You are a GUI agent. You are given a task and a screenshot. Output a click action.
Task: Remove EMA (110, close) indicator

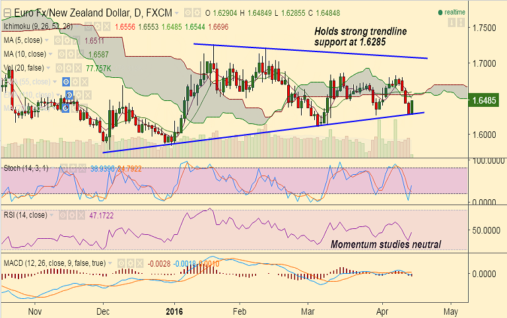(87, 96)
